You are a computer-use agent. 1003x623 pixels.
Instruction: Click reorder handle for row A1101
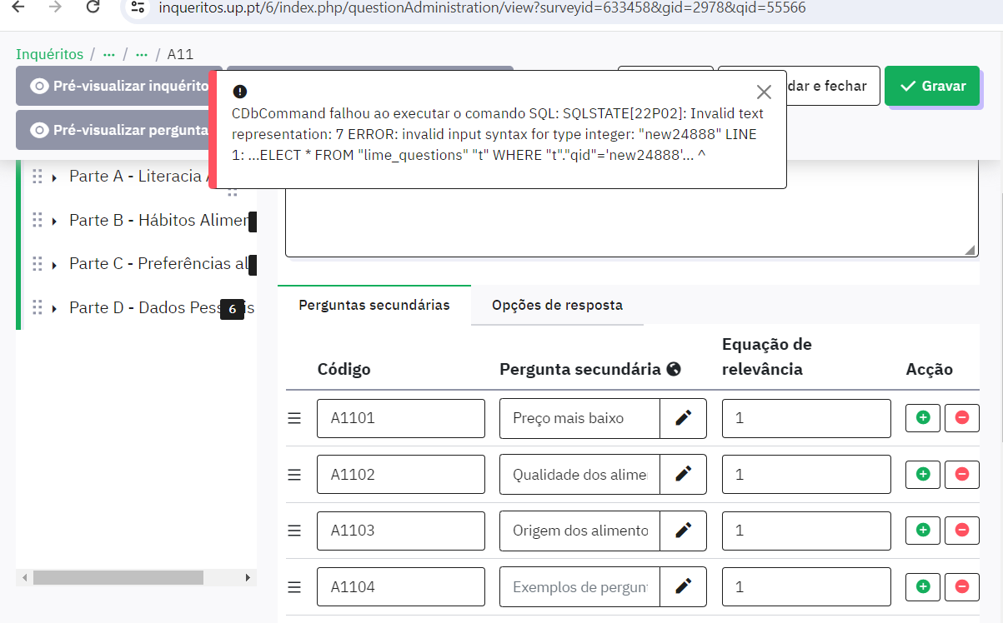point(294,418)
